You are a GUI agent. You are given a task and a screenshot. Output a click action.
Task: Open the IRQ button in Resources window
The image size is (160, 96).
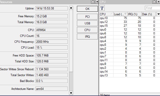[87, 36]
